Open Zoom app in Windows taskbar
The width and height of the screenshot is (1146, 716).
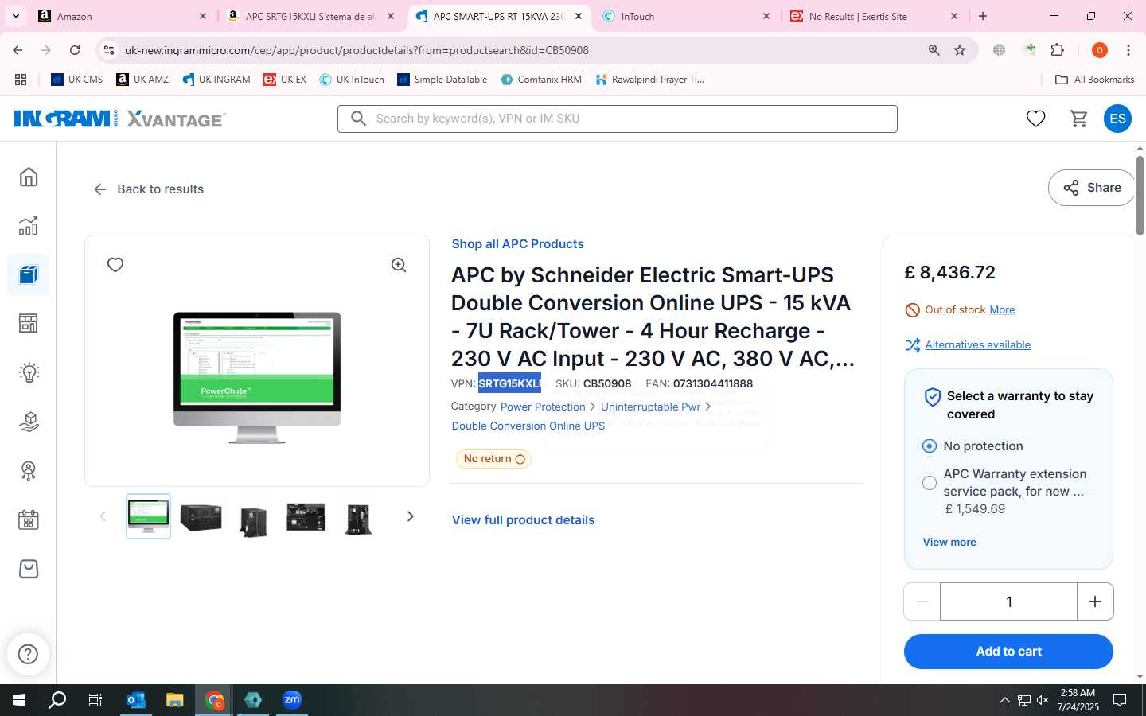292,700
